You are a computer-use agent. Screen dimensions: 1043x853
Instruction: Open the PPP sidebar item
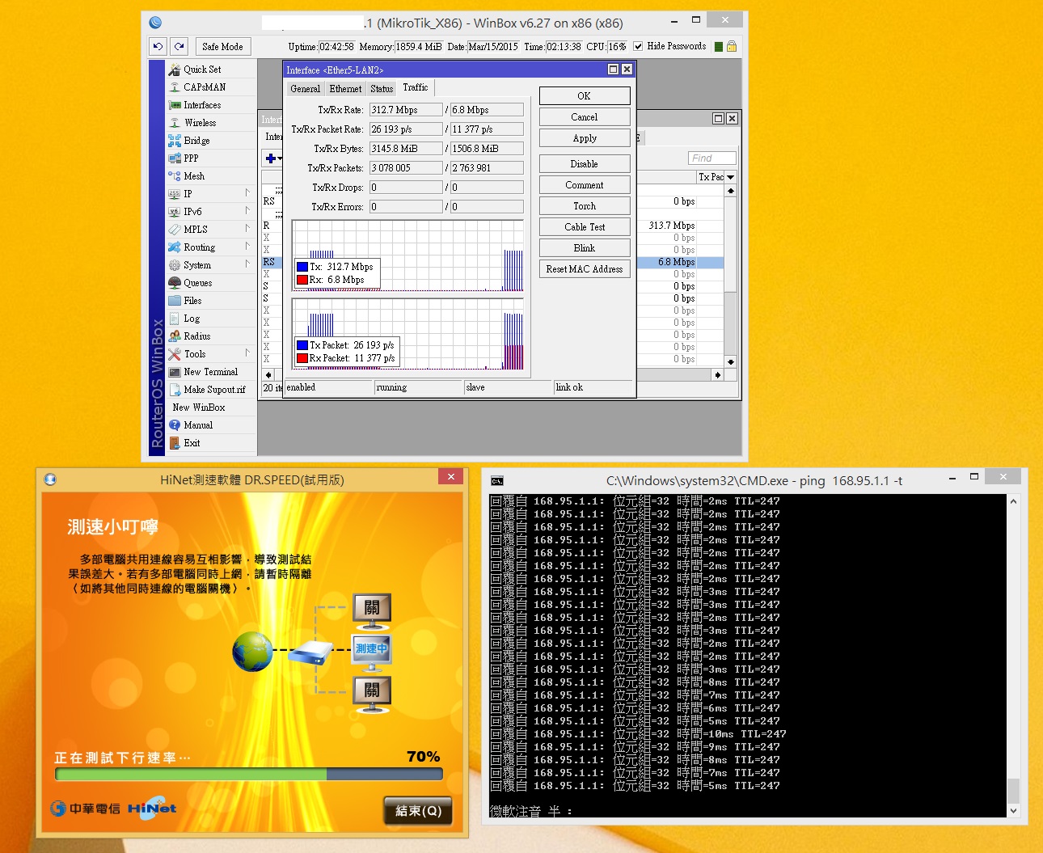(x=211, y=158)
